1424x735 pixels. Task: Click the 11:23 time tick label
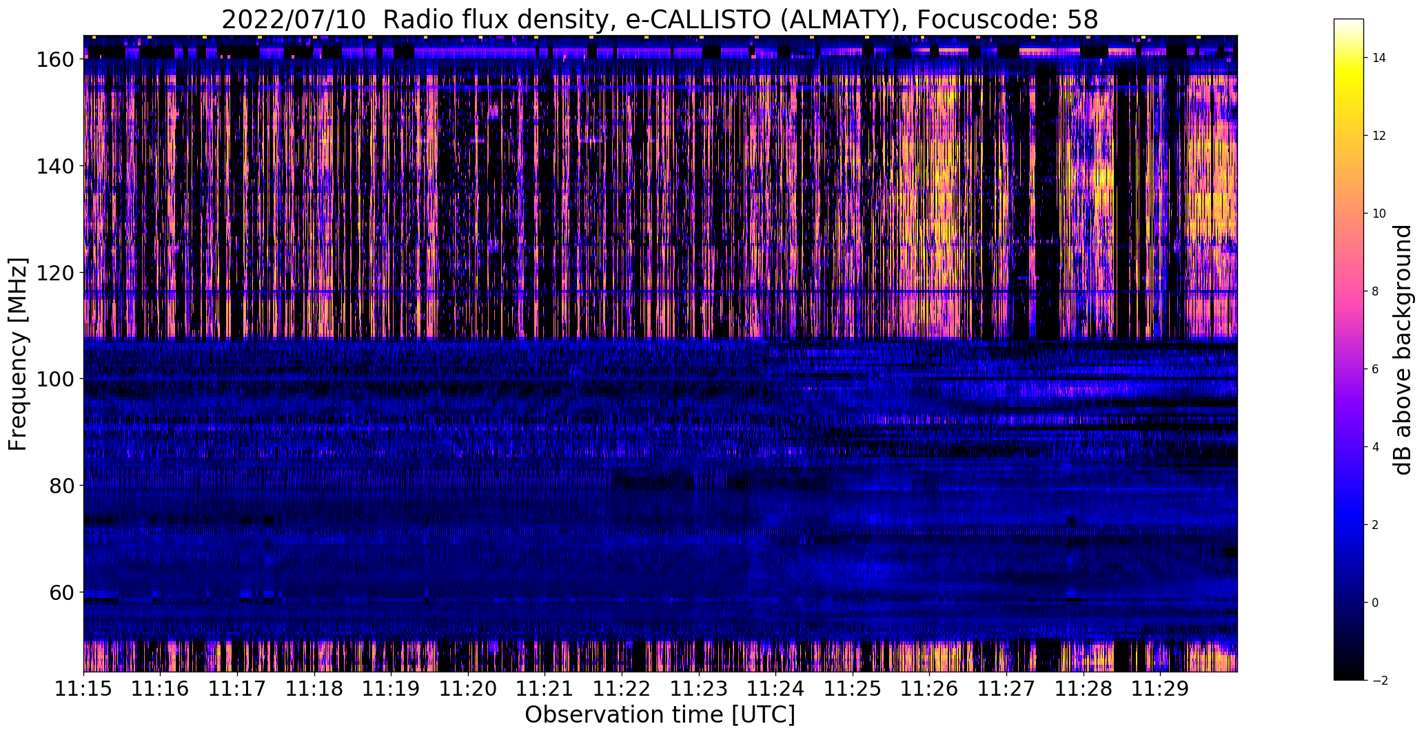[699, 689]
